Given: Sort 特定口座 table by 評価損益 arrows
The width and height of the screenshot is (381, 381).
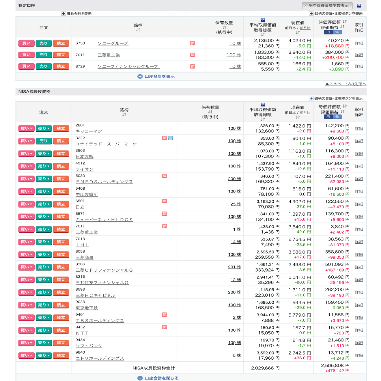Looking at the screenshot, I should [342, 27].
